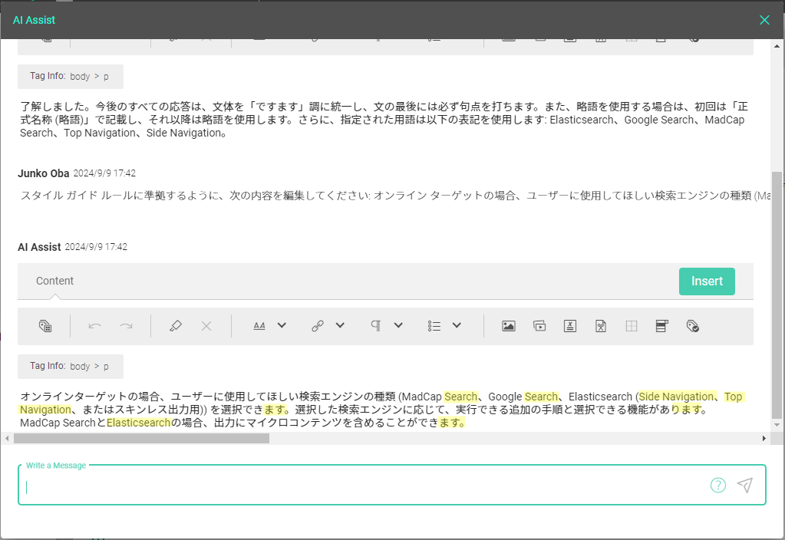Viewport: 785px width, 540px height.
Task: Insert multimedia using the video icon
Action: pos(539,326)
